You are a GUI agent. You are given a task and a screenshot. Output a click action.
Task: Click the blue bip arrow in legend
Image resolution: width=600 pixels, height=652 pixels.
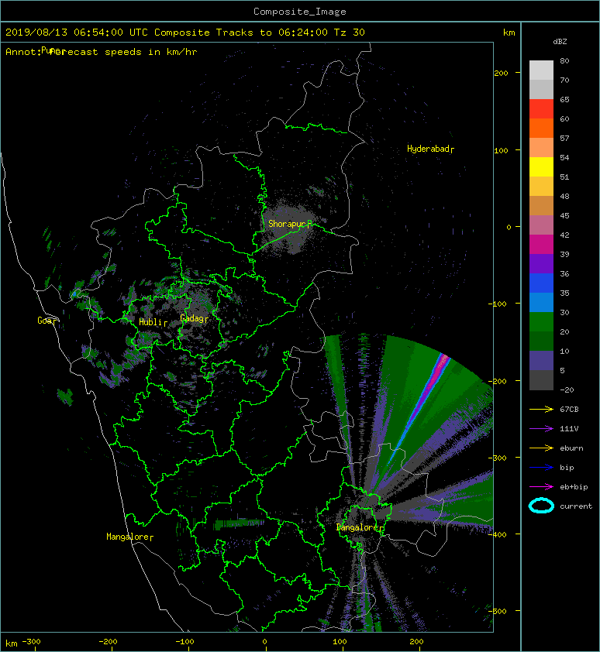pyautogui.click(x=541, y=468)
